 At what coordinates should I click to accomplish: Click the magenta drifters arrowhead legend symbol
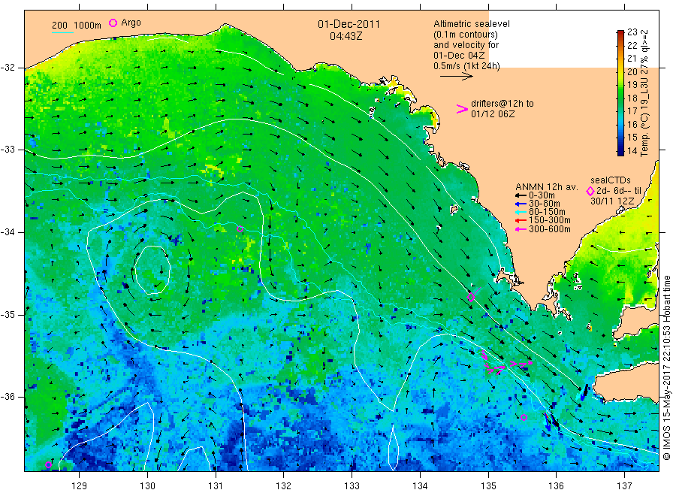[462, 109]
